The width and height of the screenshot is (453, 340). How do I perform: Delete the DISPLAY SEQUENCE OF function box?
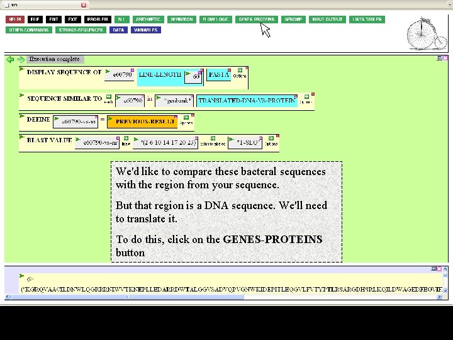point(247,68)
